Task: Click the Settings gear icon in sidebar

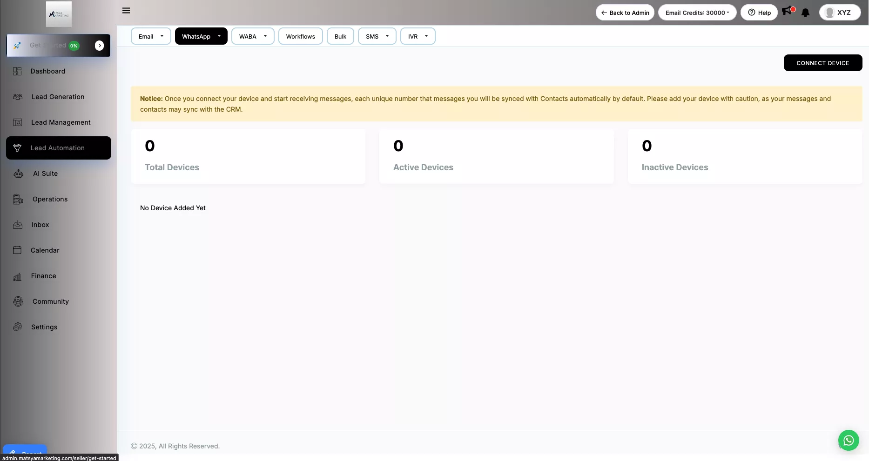Action: (x=18, y=327)
